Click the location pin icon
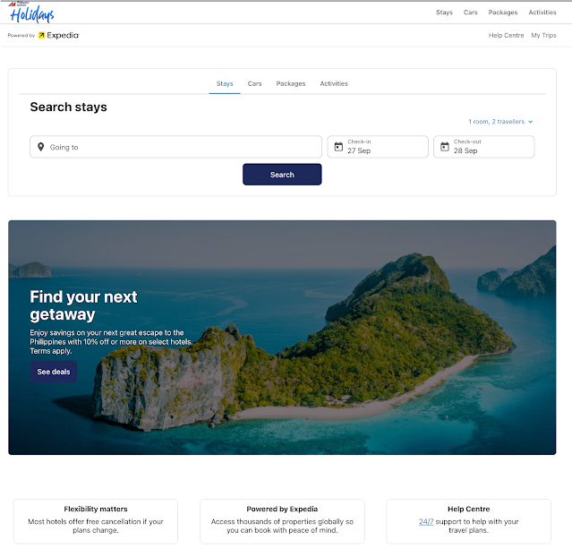572x557 pixels. (41, 147)
